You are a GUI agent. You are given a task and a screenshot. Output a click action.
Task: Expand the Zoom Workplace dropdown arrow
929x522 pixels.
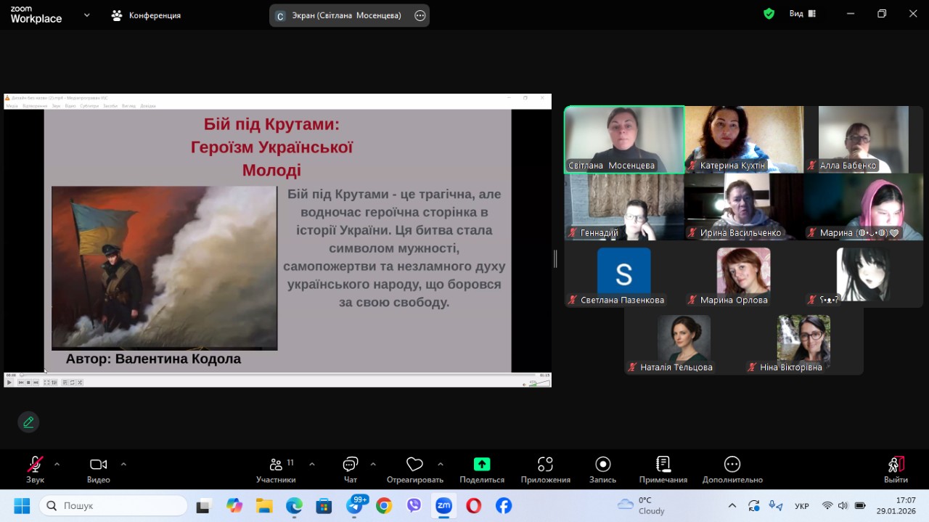coord(87,15)
